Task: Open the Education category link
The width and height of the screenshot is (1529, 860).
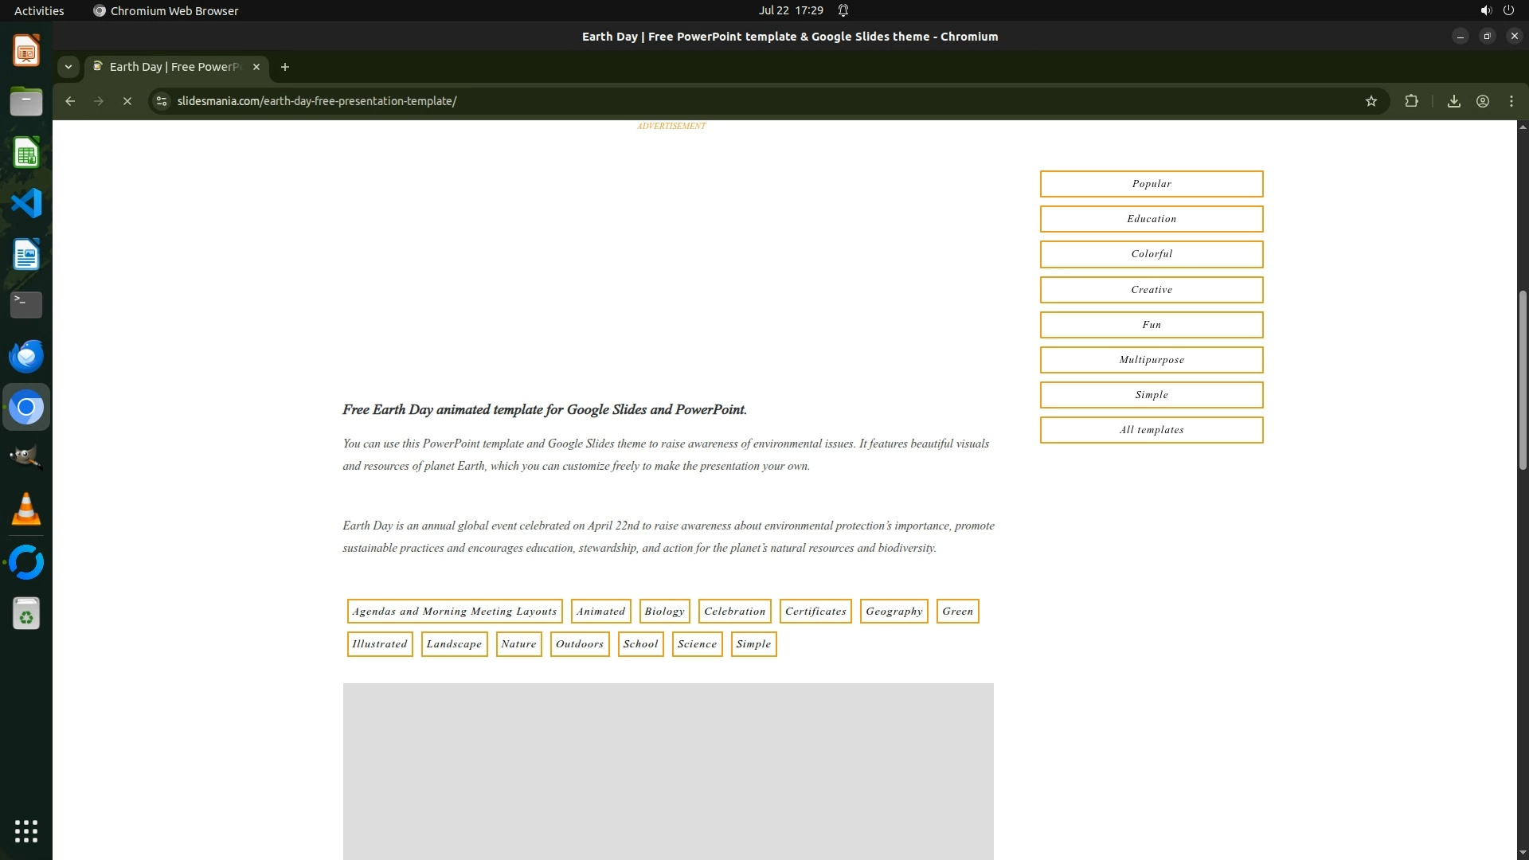Action: (x=1151, y=219)
